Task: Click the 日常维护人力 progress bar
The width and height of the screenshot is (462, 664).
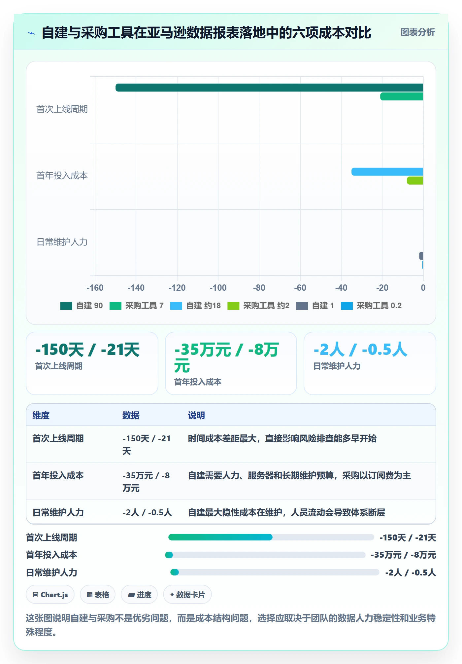Action: 275,572
